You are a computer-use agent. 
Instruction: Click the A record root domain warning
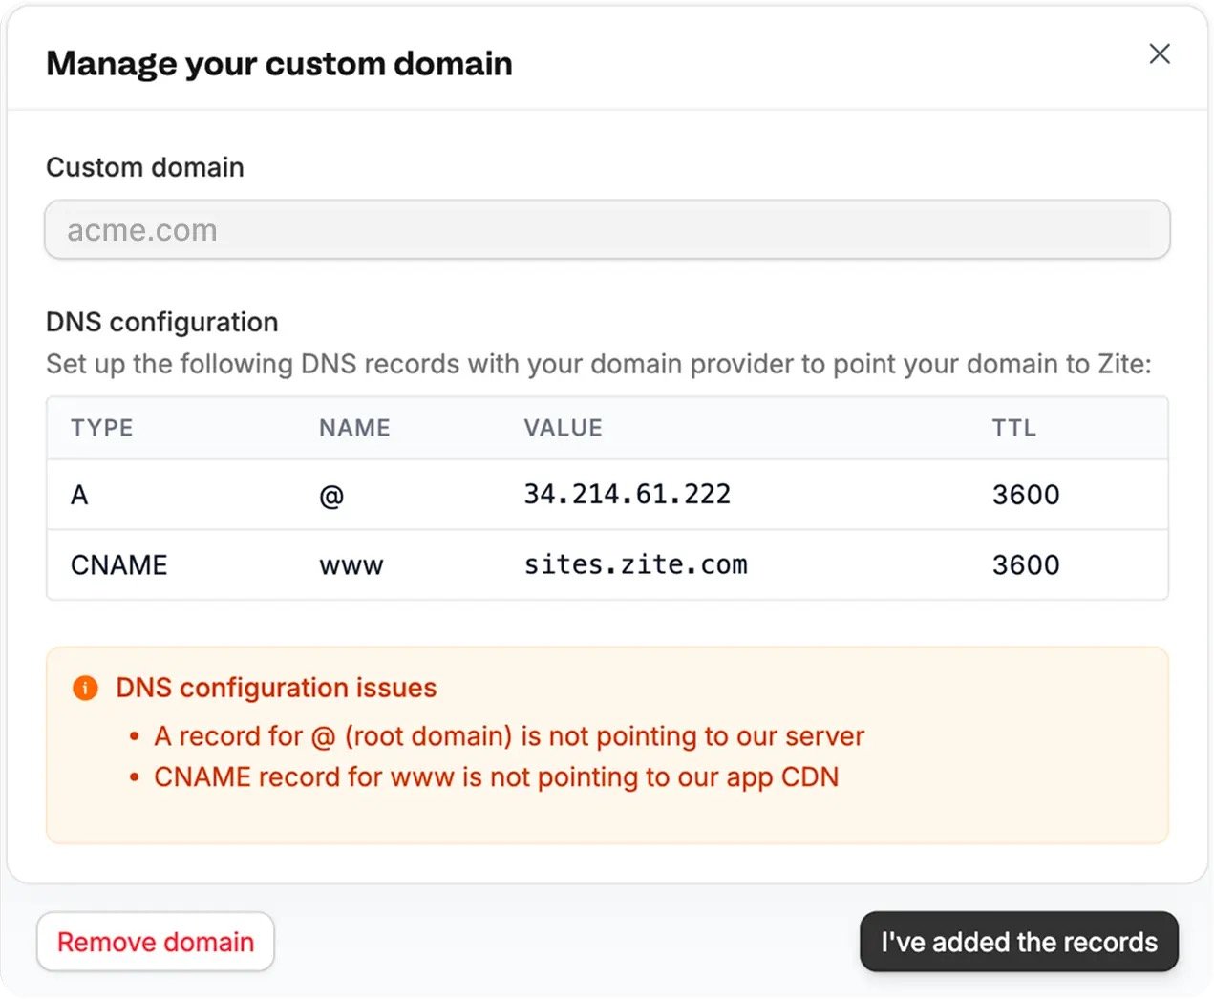tap(509, 736)
